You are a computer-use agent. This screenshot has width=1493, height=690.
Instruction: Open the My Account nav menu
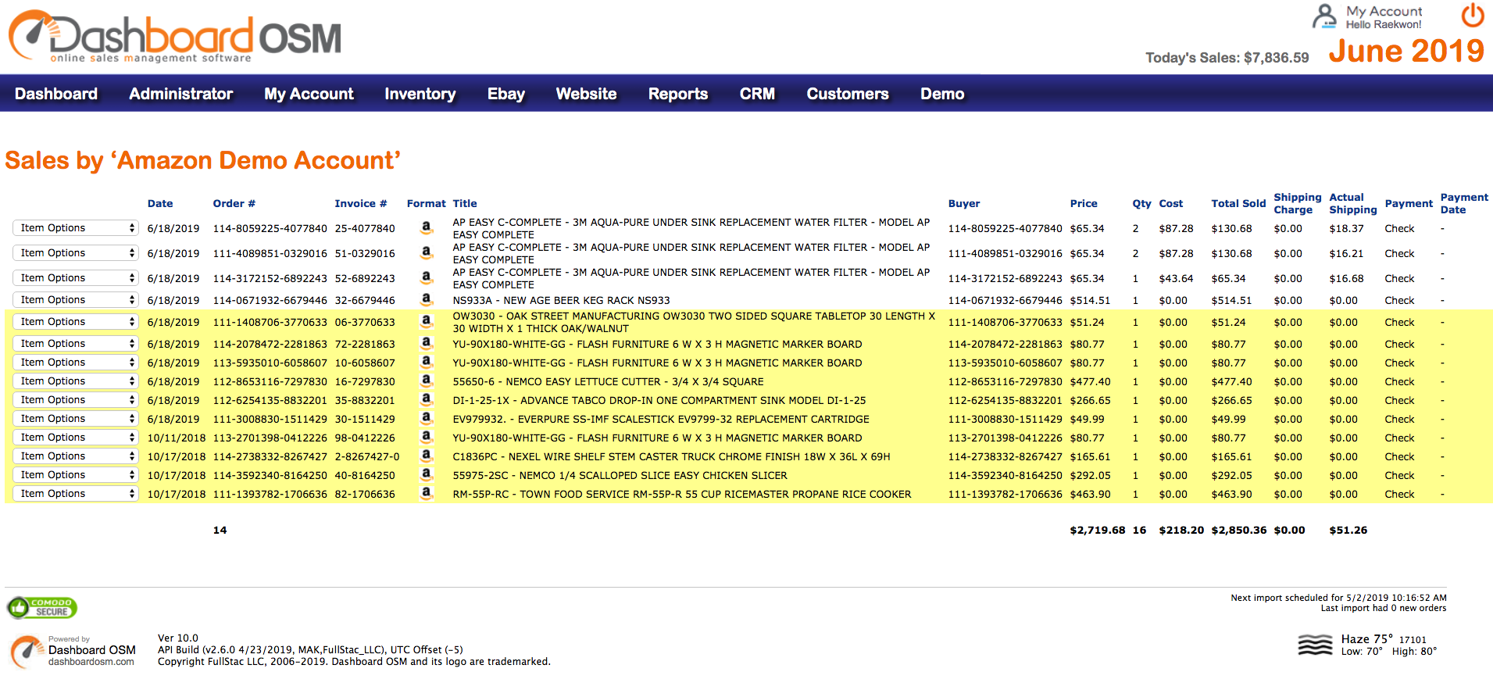[x=309, y=94]
